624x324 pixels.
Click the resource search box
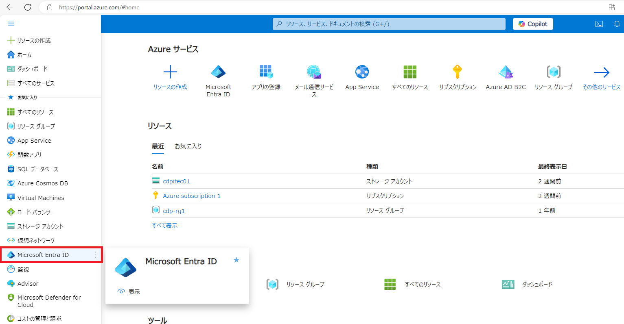click(389, 24)
